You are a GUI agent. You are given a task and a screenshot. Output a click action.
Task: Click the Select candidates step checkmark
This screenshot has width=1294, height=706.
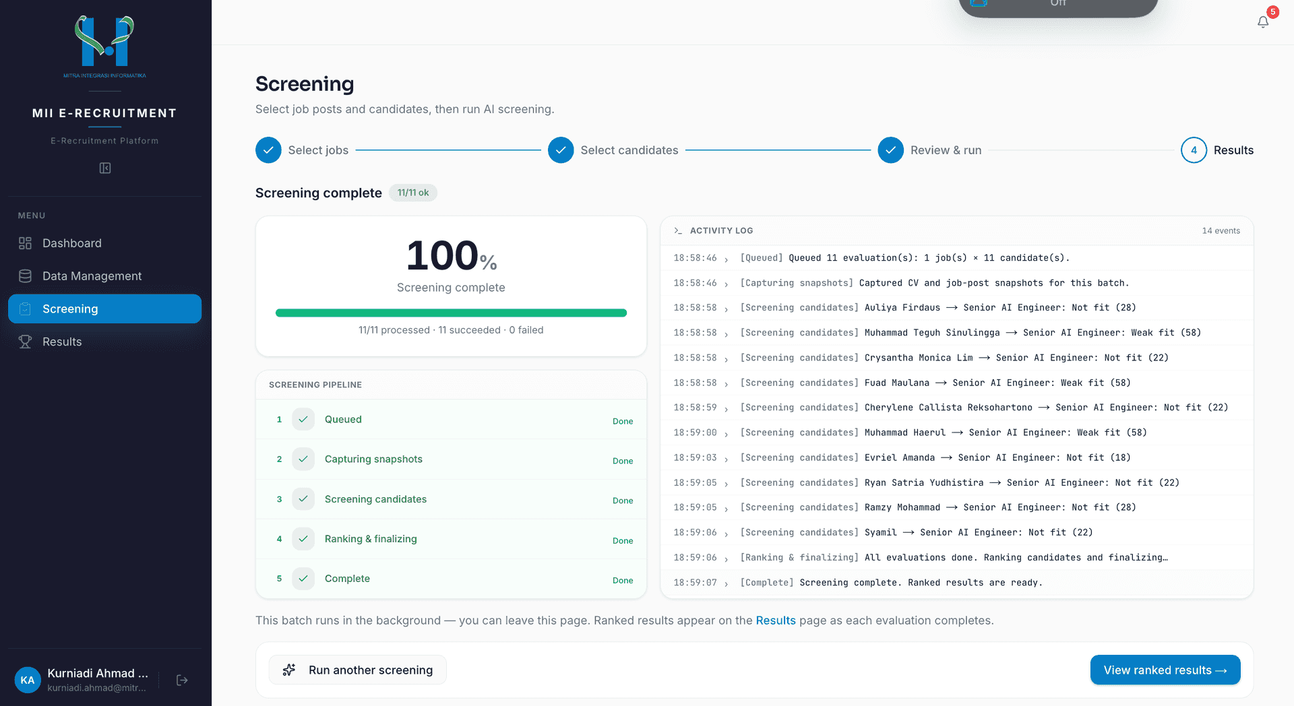tap(561, 150)
